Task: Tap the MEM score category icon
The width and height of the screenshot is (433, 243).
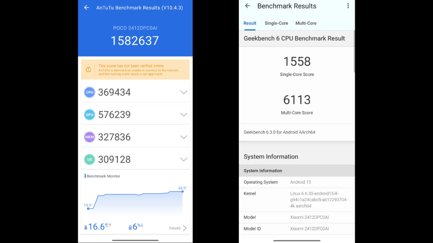Action: 89,137
